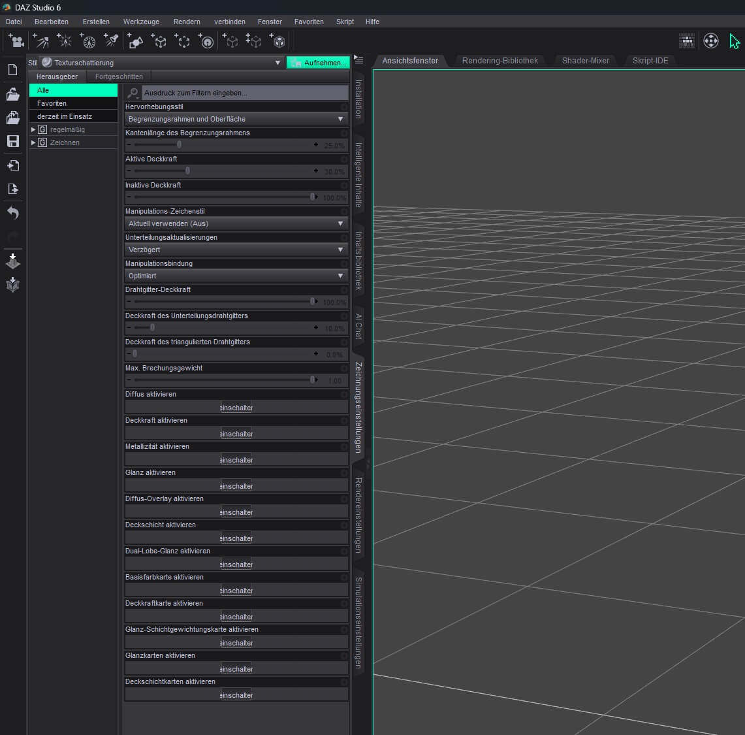
Task: Toggle Deckkraft aktivieren switch
Action: point(236,434)
